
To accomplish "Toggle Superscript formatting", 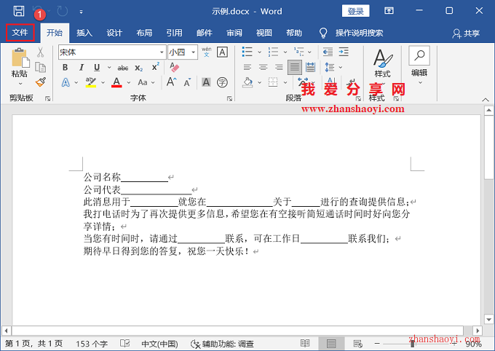I will click(155, 67).
